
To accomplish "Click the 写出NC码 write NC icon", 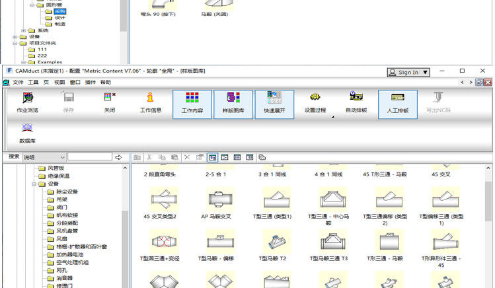I will tap(438, 102).
